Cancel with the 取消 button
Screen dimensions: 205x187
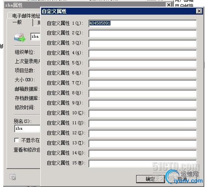182,179
